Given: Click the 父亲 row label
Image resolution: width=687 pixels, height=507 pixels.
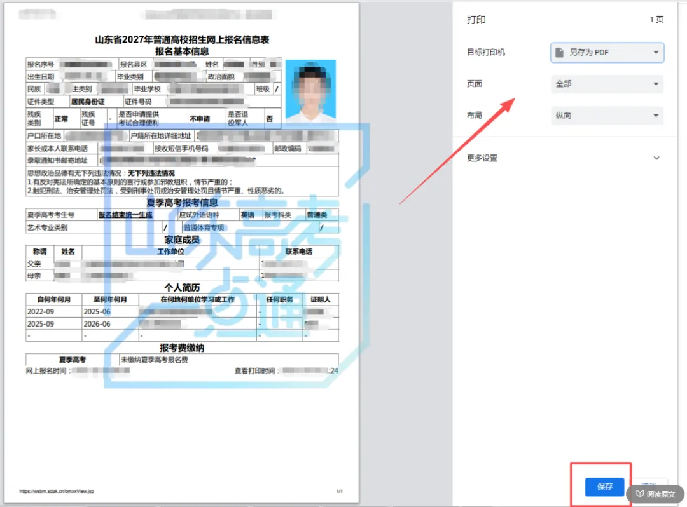Looking at the screenshot, I should [x=34, y=264].
